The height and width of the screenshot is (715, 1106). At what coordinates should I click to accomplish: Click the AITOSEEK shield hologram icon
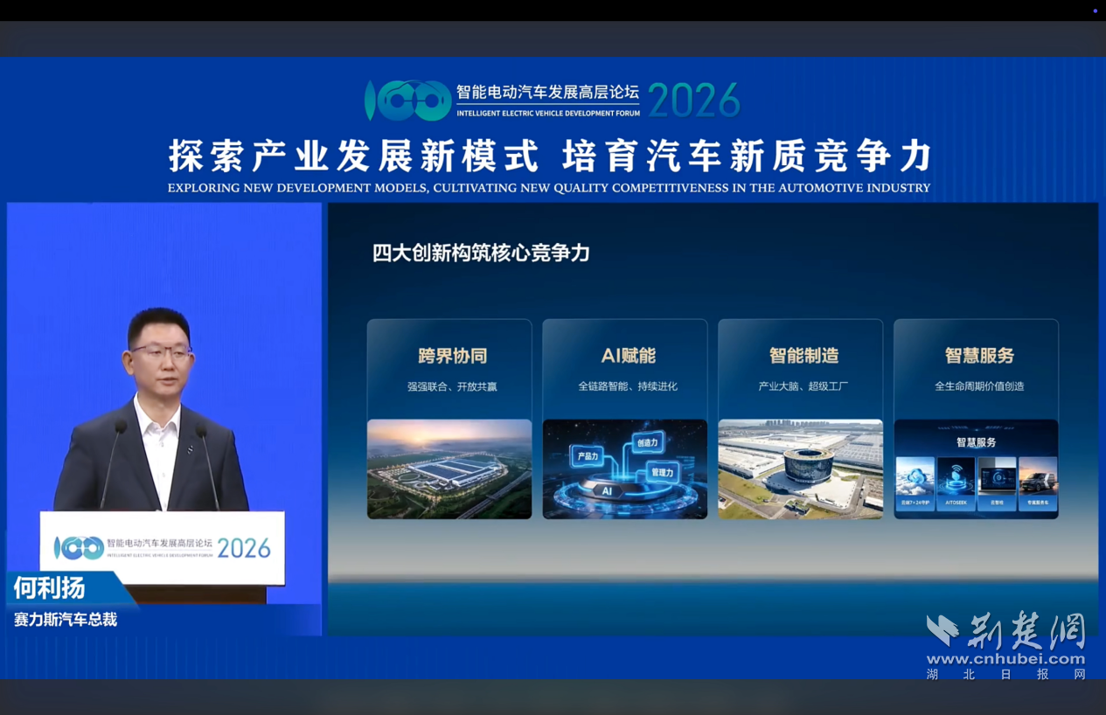[955, 476]
